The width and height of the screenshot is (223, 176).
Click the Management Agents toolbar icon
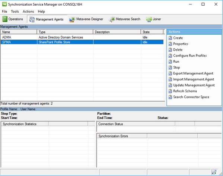coord(32,19)
